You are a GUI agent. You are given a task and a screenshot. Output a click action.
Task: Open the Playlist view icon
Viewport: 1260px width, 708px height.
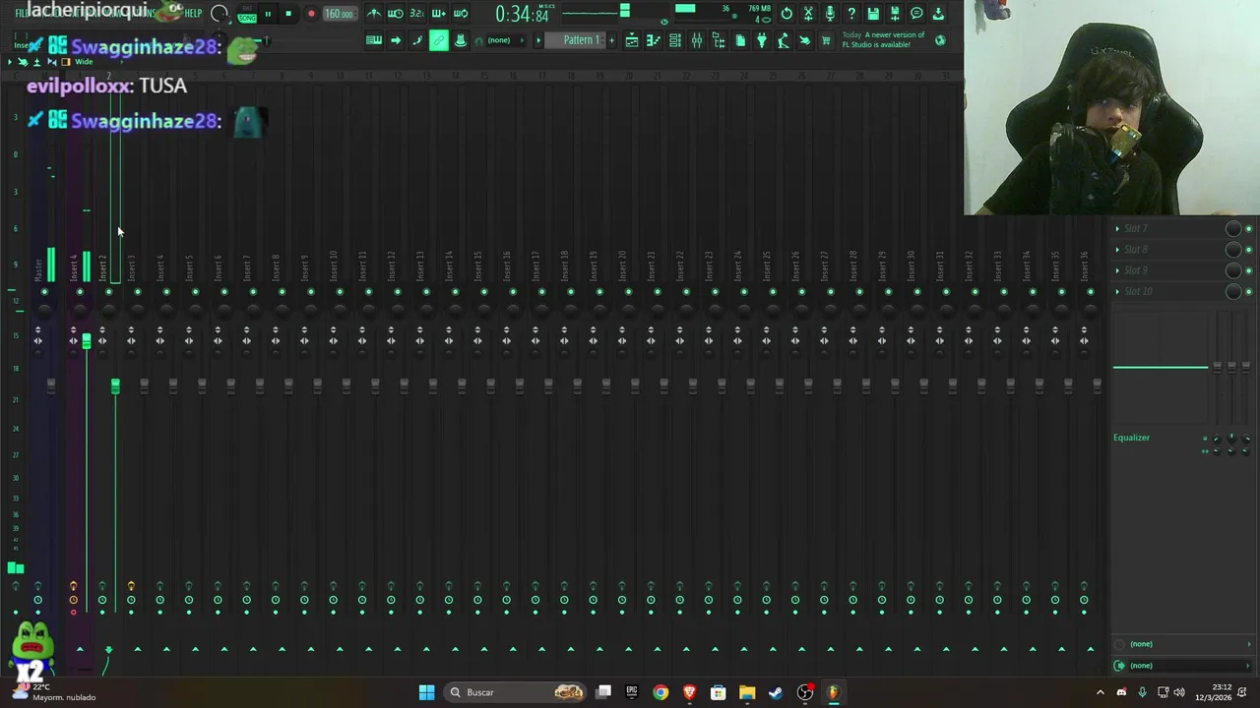click(x=632, y=40)
